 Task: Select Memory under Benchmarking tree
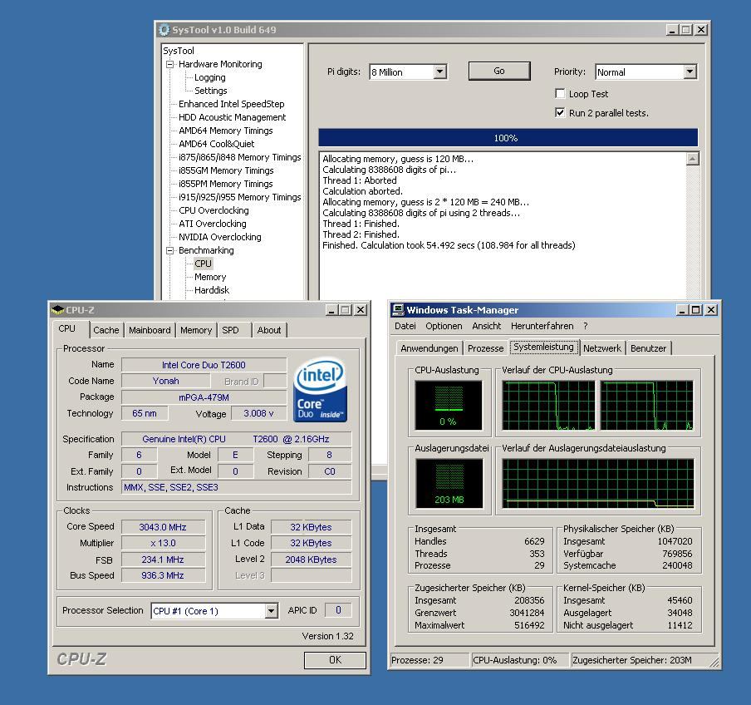pos(210,277)
